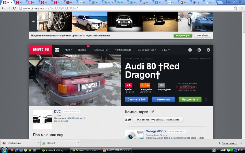The image size is (245, 153).
Task: Switch to Audi80(b4)91-95 taskbar window
Action: pyautogui.click(x=116, y=150)
